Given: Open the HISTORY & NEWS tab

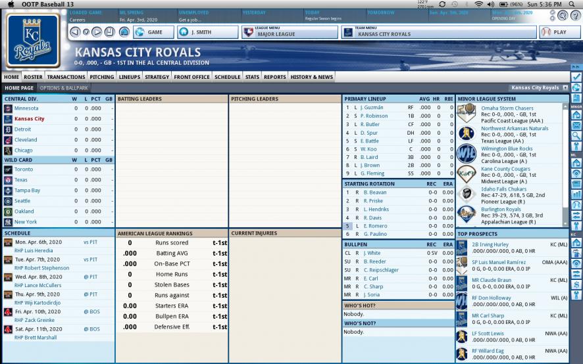Looking at the screenshot, I should point(312,77).
